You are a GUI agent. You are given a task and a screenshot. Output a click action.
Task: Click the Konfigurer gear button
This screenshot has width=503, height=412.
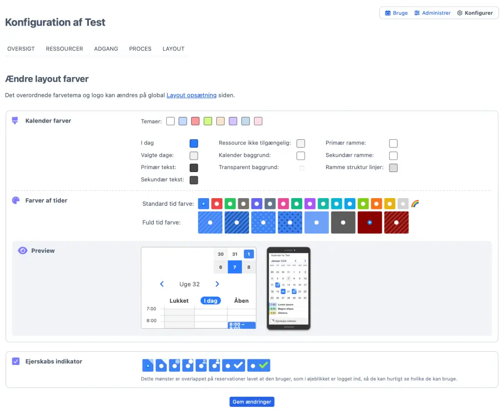click(x=475, y=13)
